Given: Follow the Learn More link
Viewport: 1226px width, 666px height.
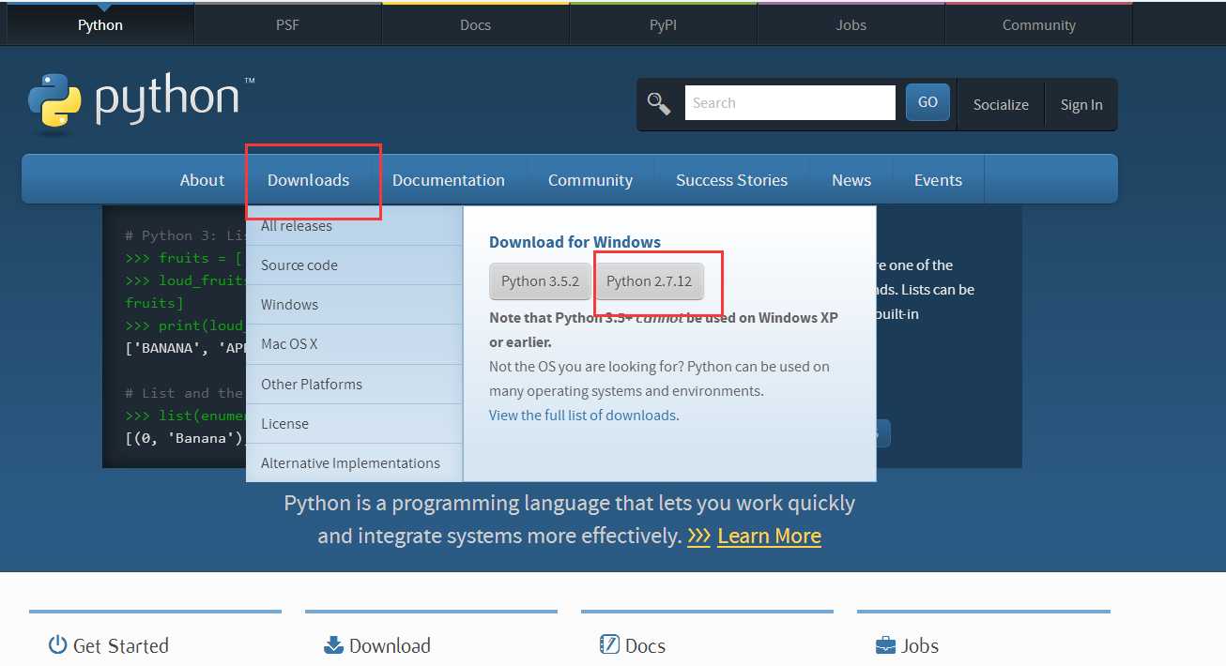Looking at the screenshot, I should click(x=769, y=536).
